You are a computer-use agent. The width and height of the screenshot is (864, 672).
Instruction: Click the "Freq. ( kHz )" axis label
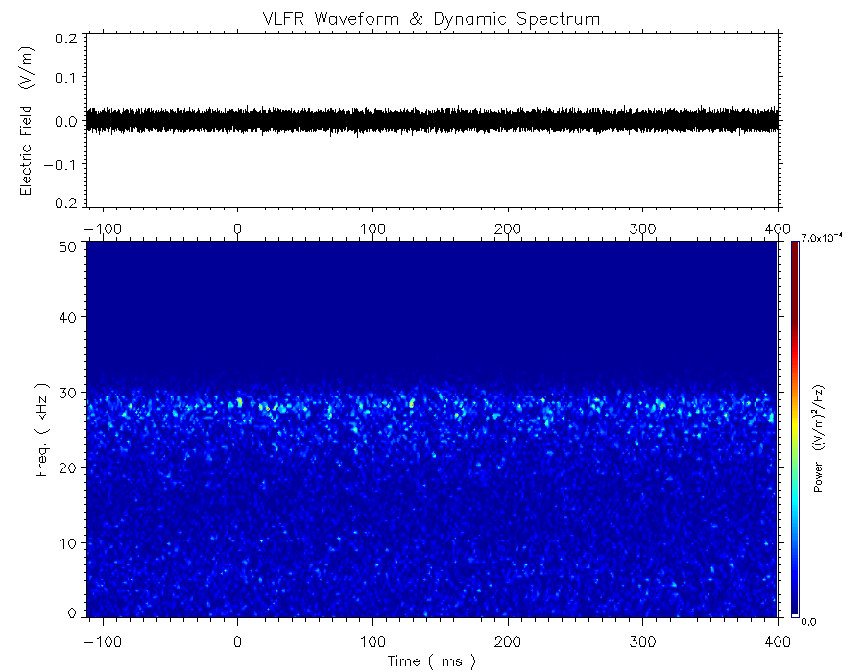(x=43, y=428)
